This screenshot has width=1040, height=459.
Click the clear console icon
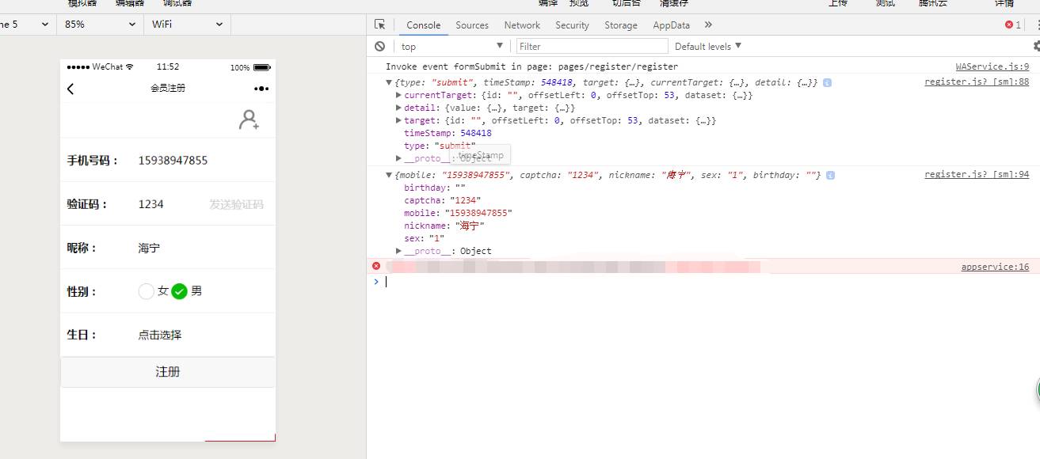tap(380, 47)
